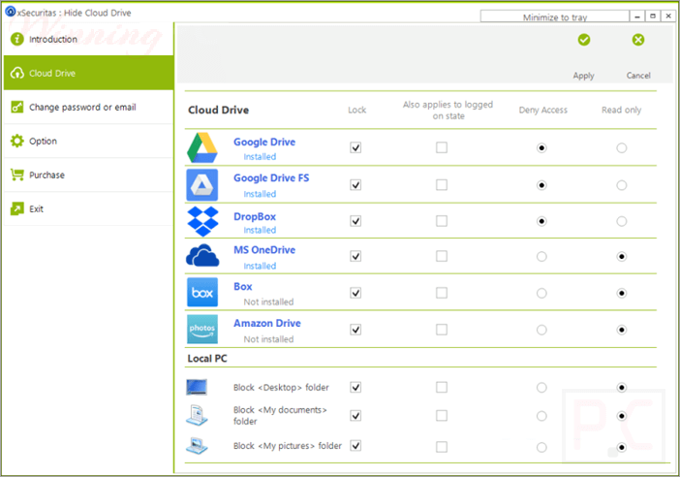Screen dimensions: 680x477
Task: Enable logged on state for My pictures folder
Action: coord(442,447)
